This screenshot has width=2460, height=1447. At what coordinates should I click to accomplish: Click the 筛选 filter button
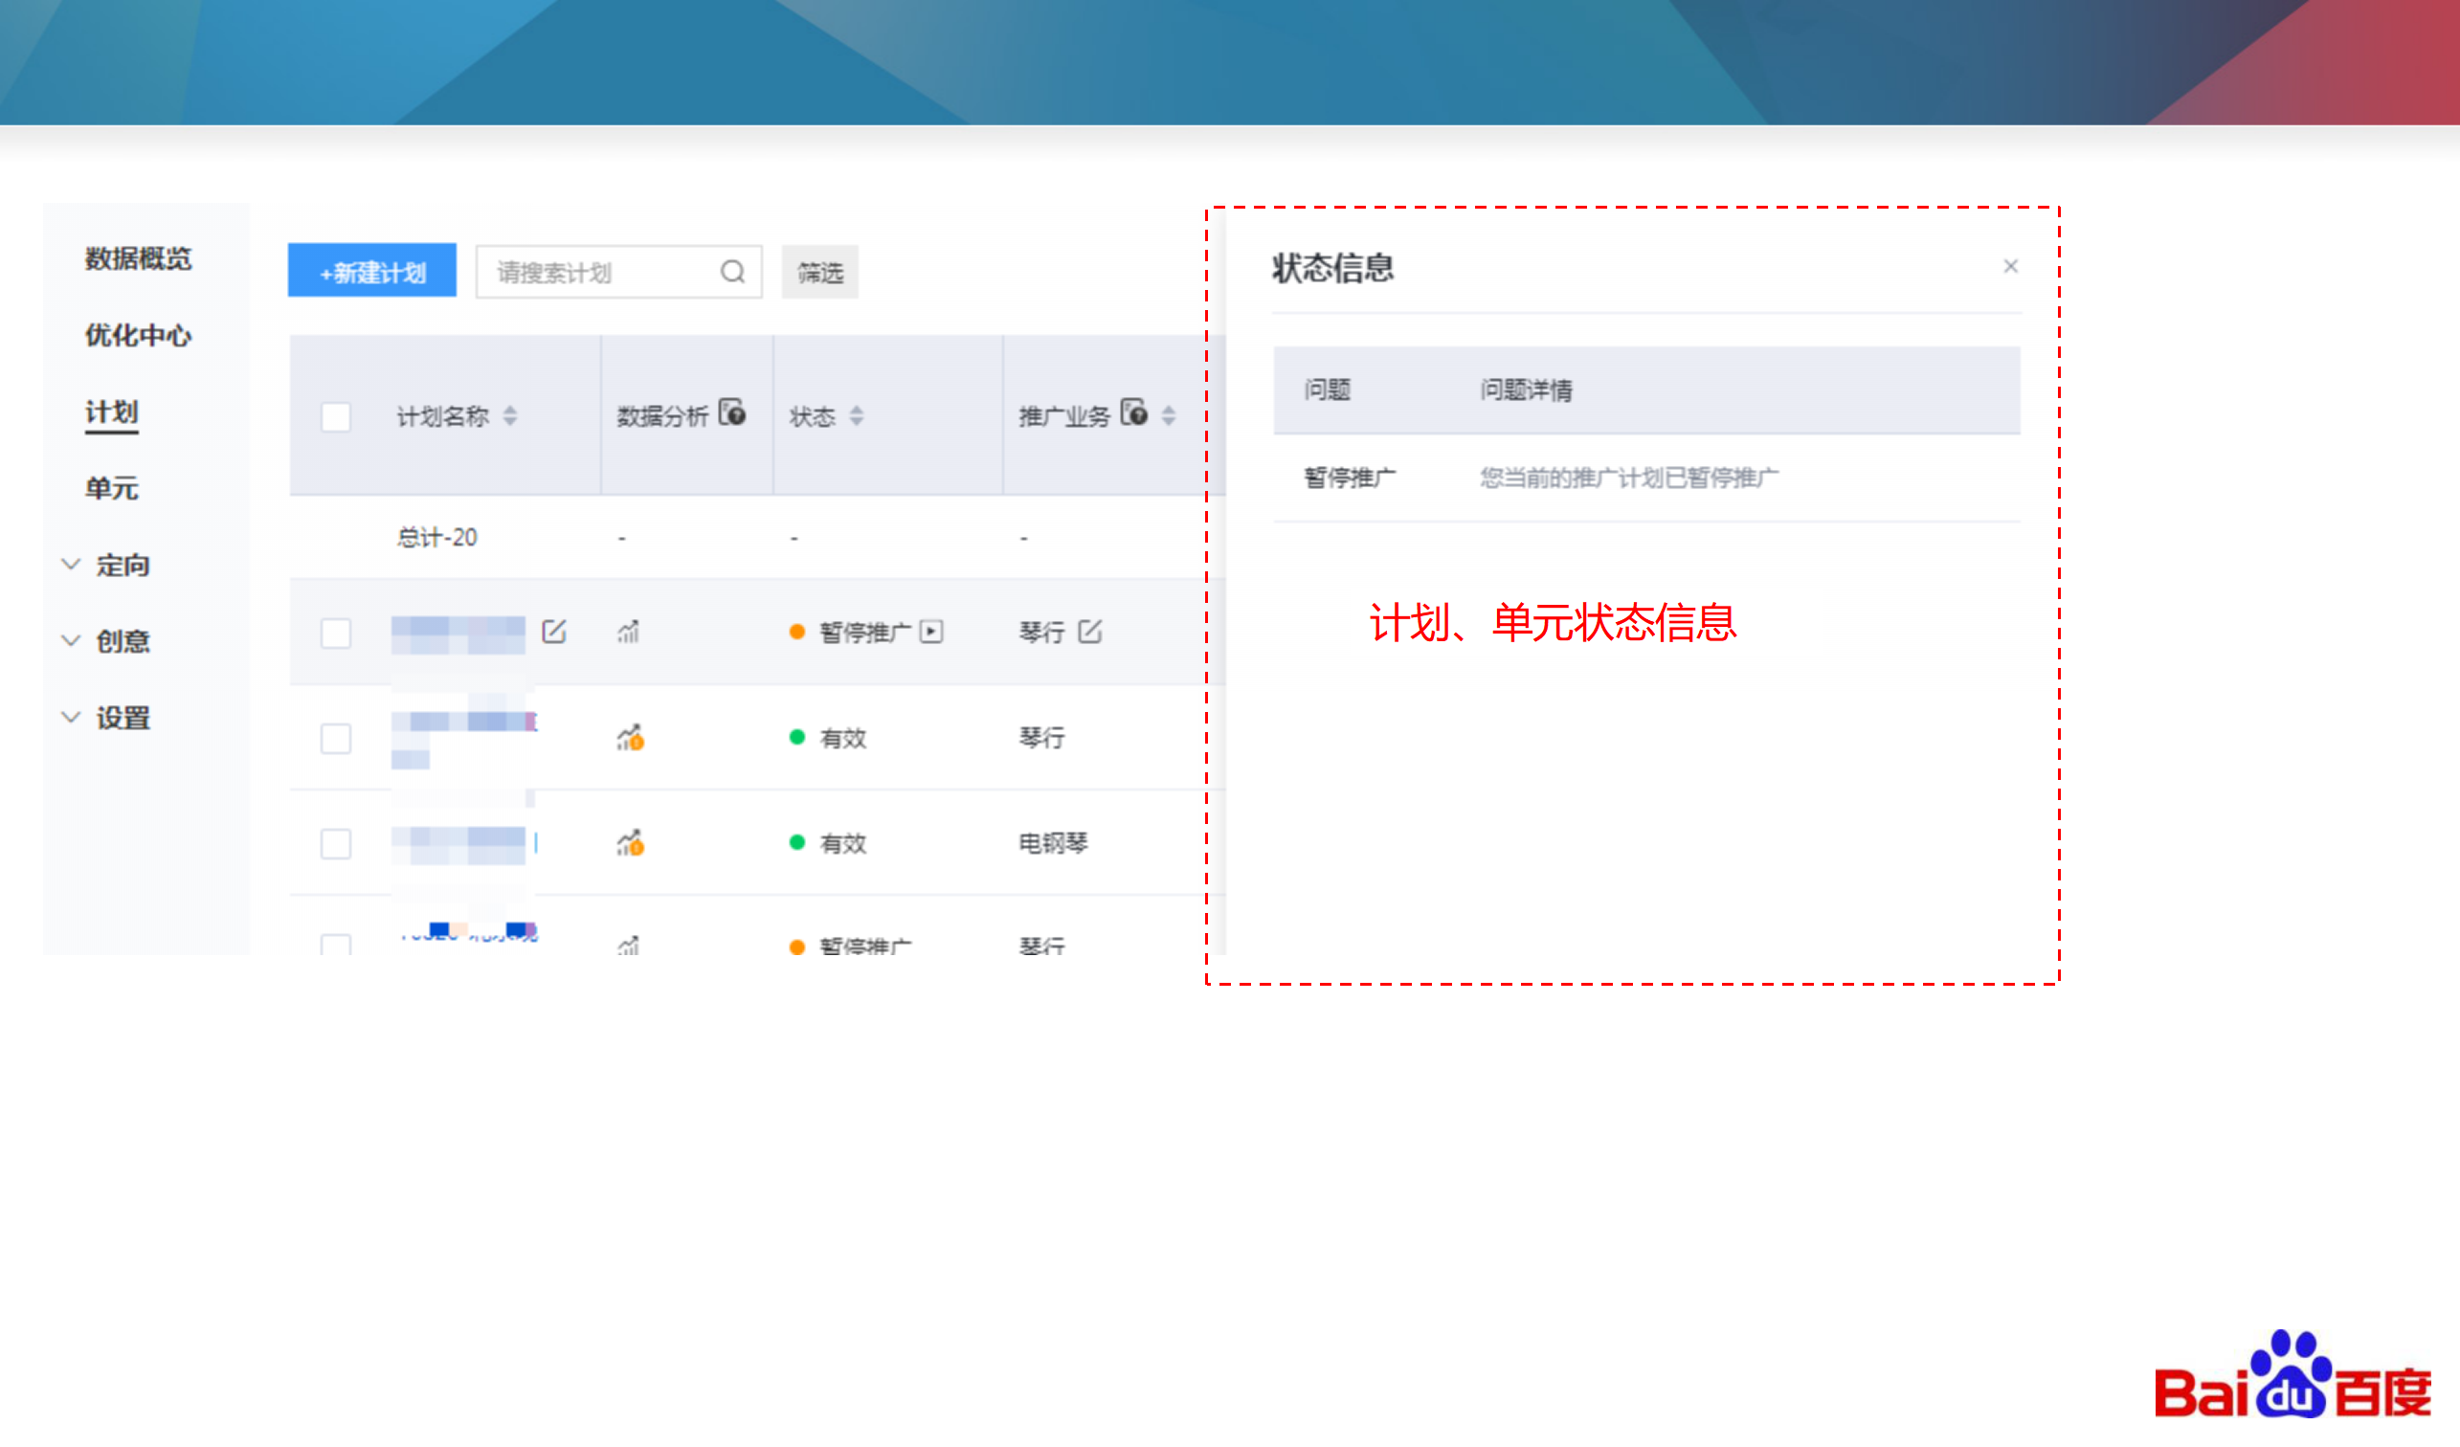coord(819,272)
